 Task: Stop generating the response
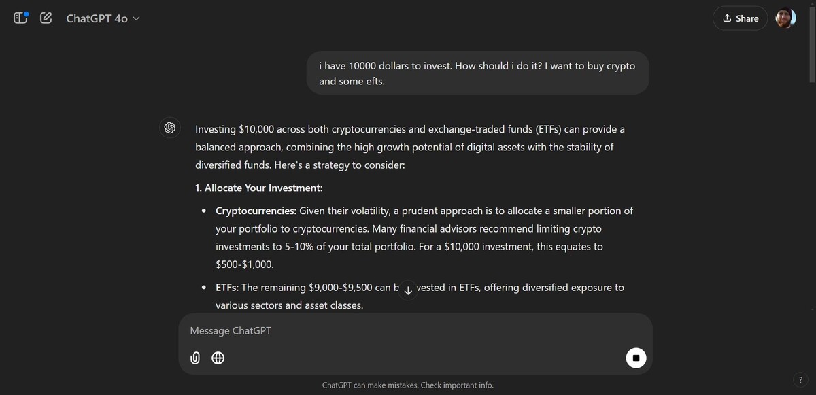point(636,358)
